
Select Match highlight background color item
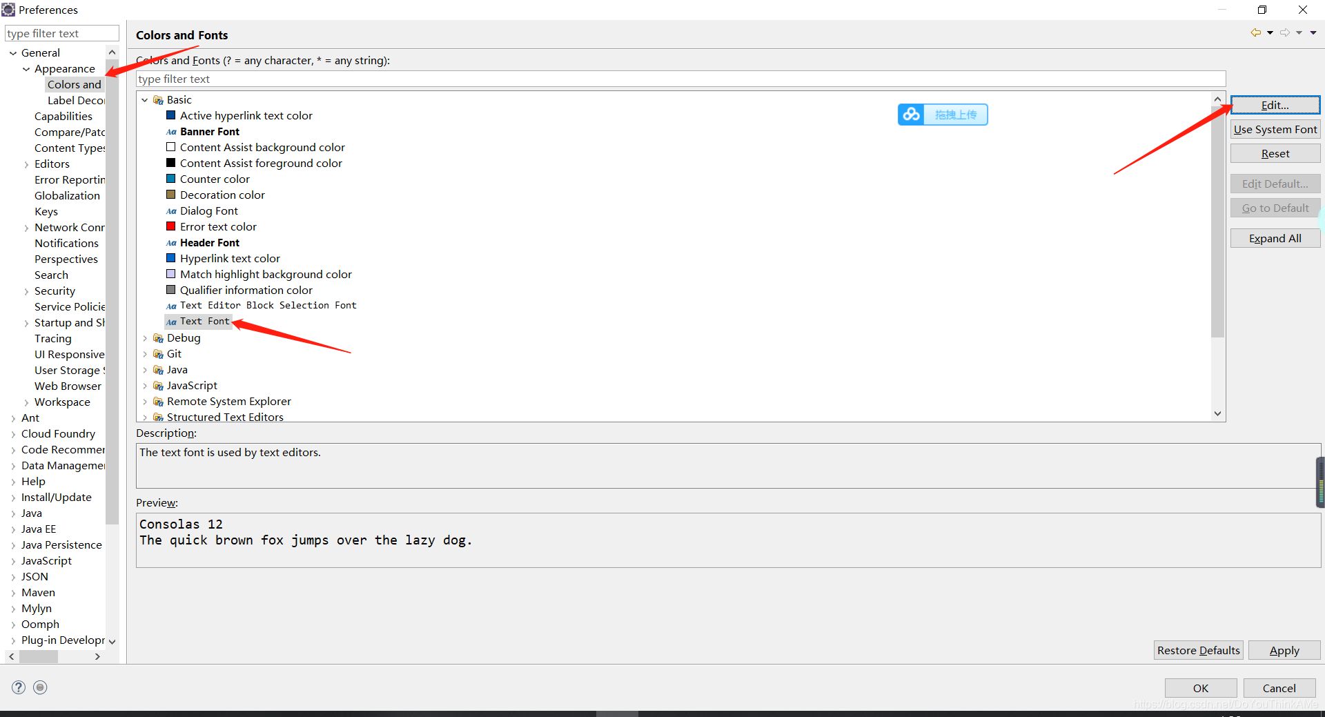click(x=266, y=275)
